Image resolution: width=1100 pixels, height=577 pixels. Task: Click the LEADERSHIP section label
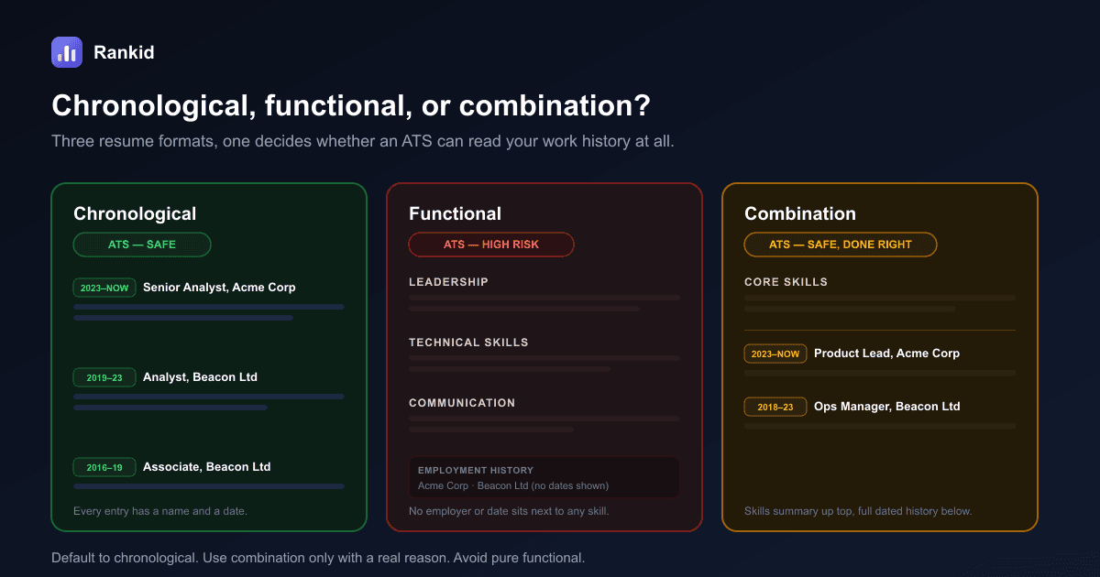(x=448, y=282)
